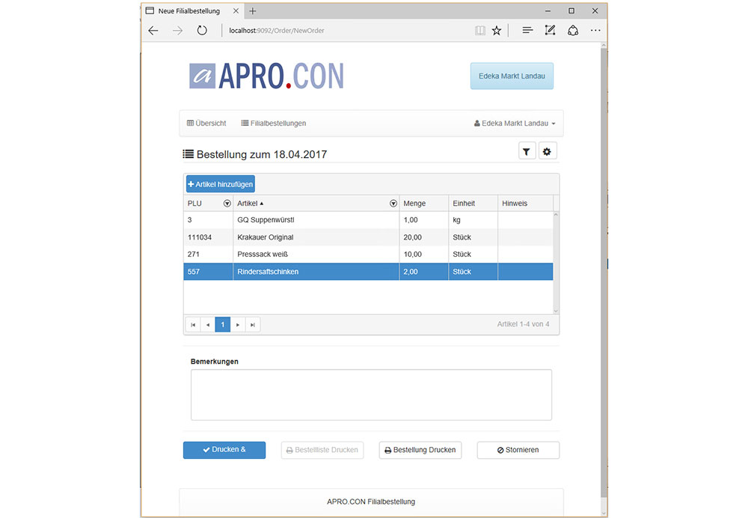The height and width of the screenshot is (518, 748).
Task: Open browser reading view icon
Action: [x=479, y=31]
